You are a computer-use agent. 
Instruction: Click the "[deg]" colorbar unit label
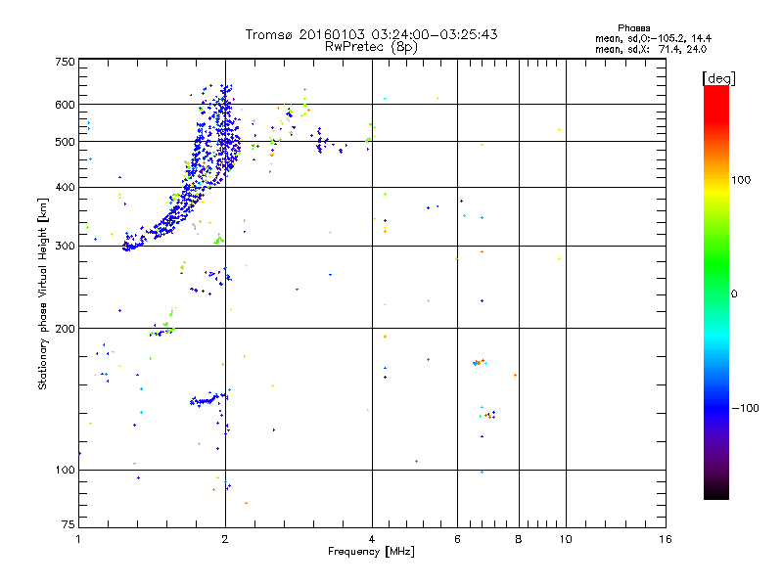(x=718, y=78)
